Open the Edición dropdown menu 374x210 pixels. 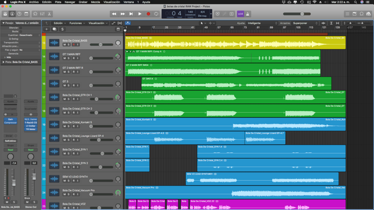pyautogui.click(x=60, y=23)
